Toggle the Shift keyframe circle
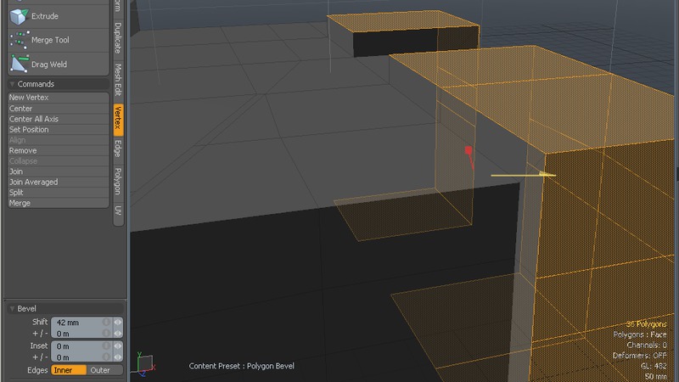This screenshot has height=382, width=679. [x=106, y=323]
